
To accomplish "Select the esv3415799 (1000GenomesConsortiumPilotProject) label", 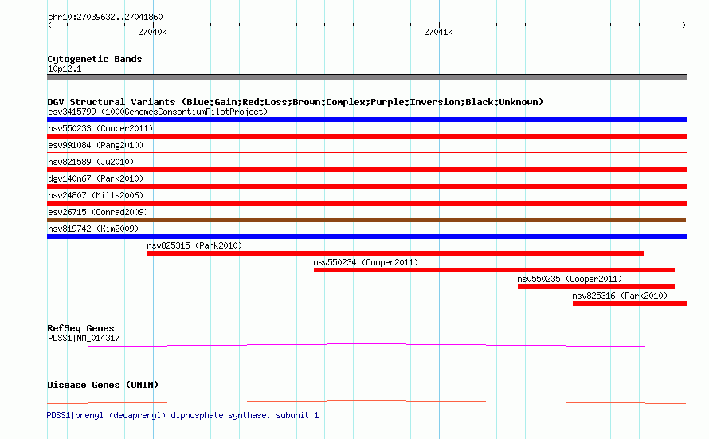I will [x=158, y=112].
